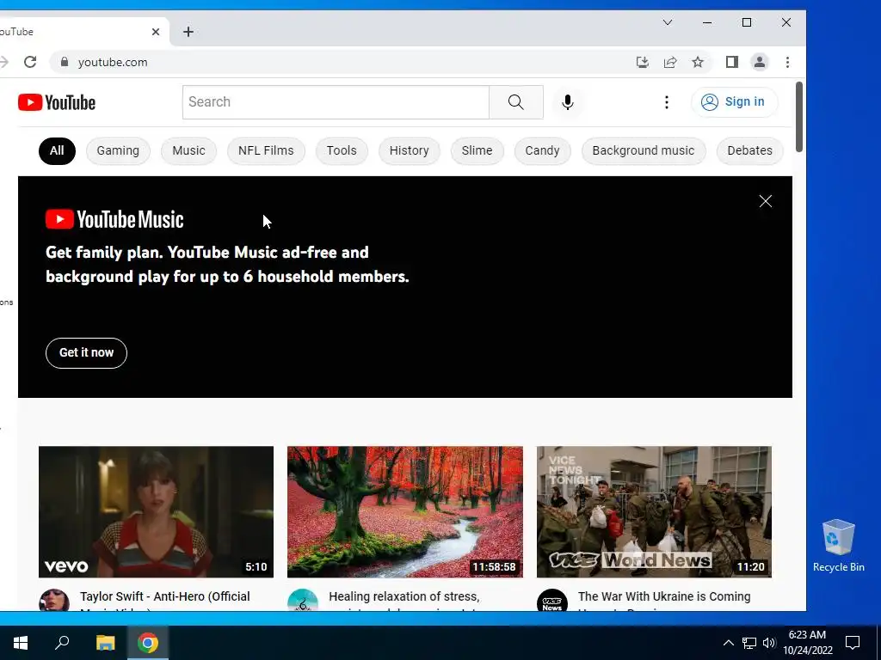Dismiss the YouTube Music banner

coord(765,201)
